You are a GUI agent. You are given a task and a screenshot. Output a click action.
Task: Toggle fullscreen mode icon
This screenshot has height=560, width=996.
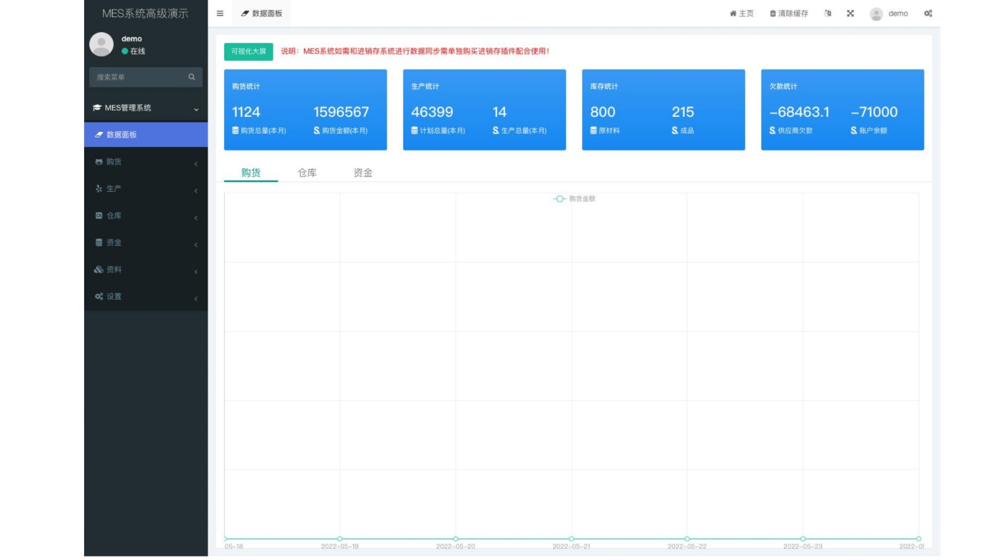pyautogui.click(x=850, y=13)
